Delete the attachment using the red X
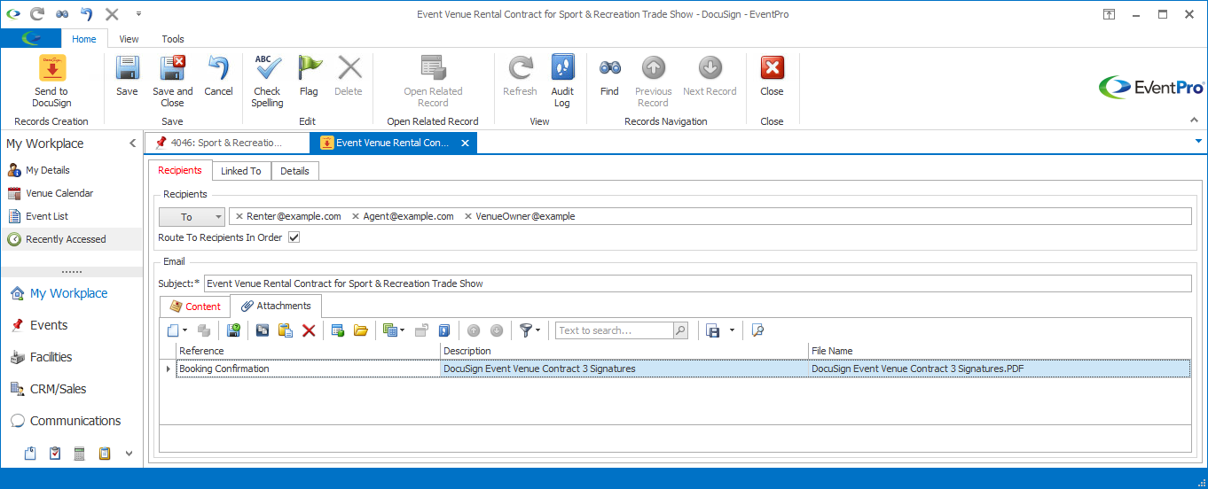 [309, 330]
